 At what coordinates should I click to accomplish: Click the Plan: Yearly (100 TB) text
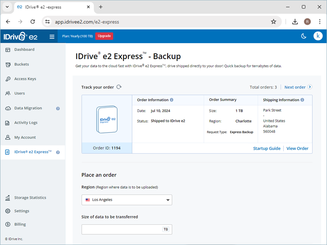tap(77, 36)
